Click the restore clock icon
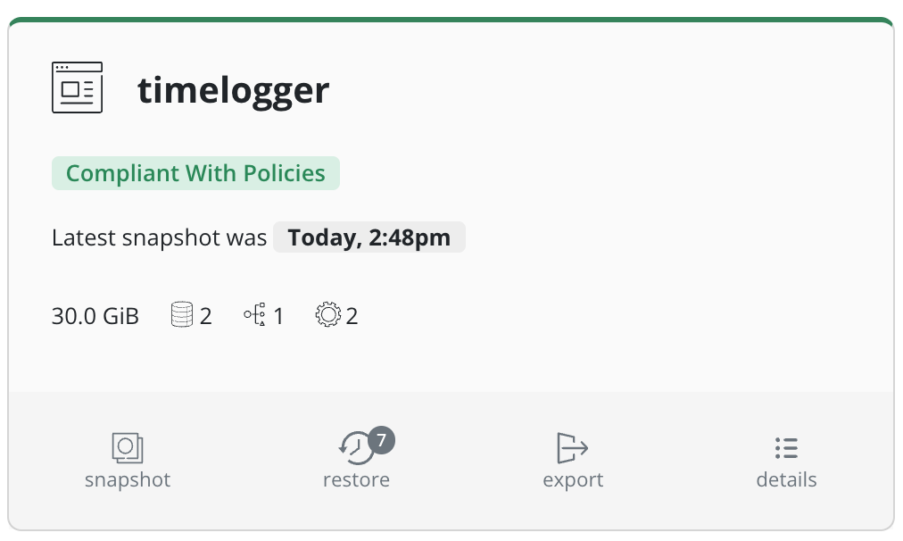The width and height of the screenshot is (903, 541). [356, 449]
